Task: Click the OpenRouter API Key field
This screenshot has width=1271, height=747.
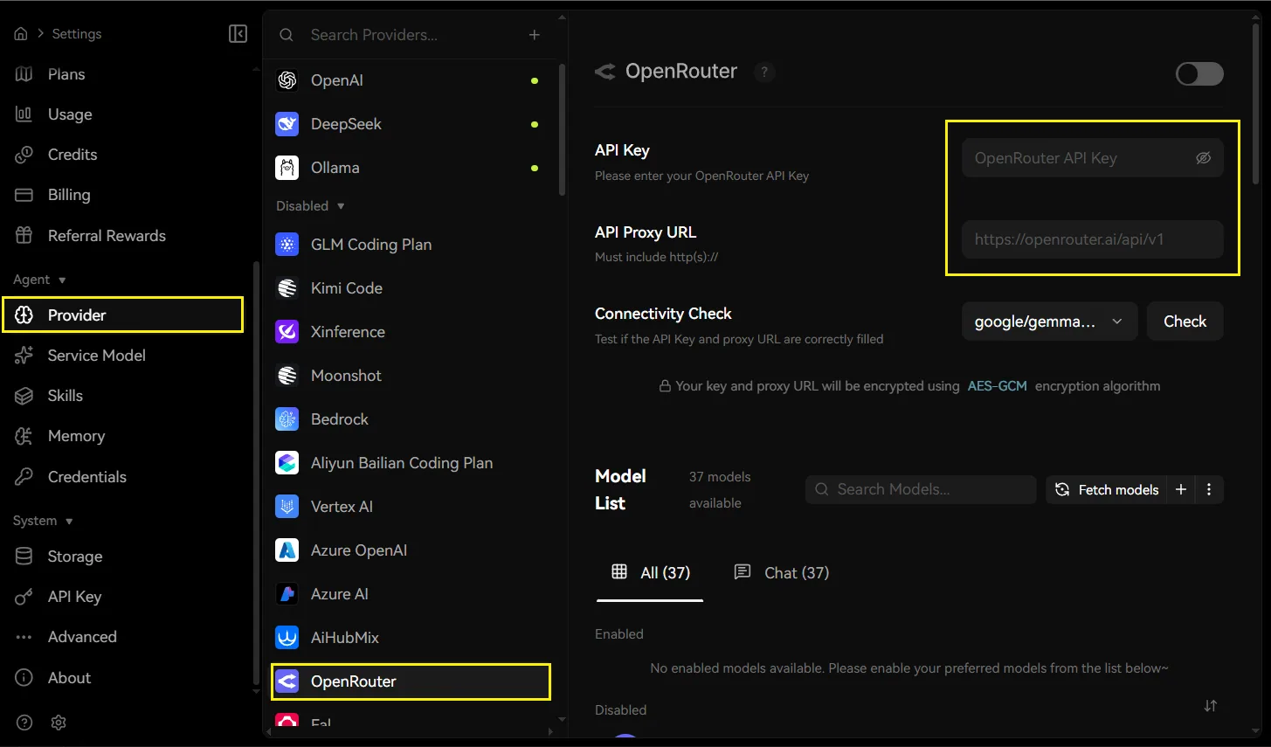Action: [1092, 158]
